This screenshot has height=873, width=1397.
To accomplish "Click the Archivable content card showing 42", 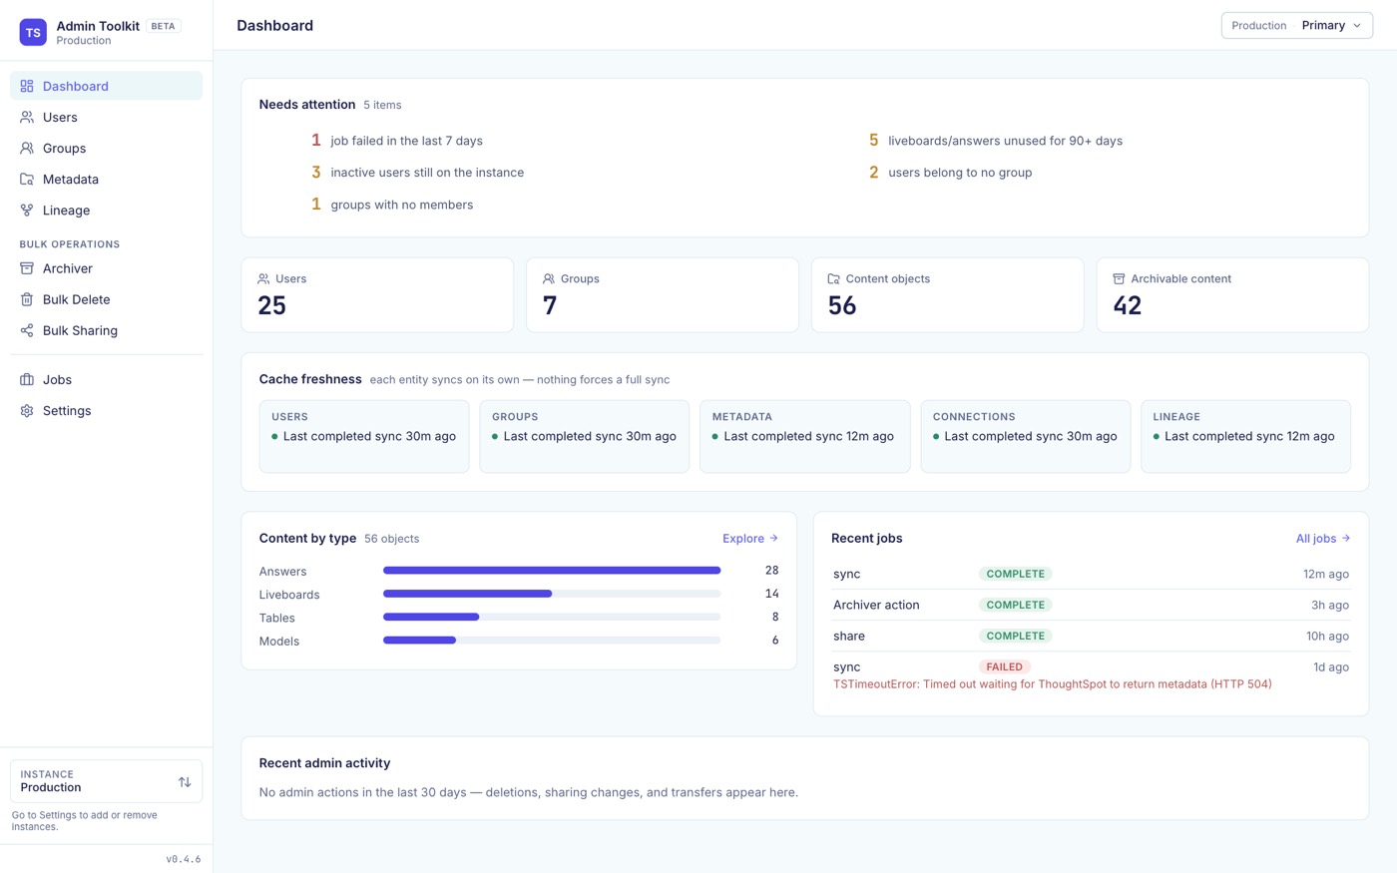I will click(x=1232, y=294).
